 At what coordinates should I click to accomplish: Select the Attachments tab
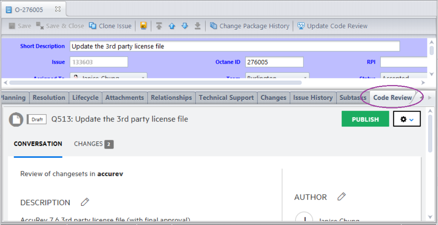click(125, 98)
